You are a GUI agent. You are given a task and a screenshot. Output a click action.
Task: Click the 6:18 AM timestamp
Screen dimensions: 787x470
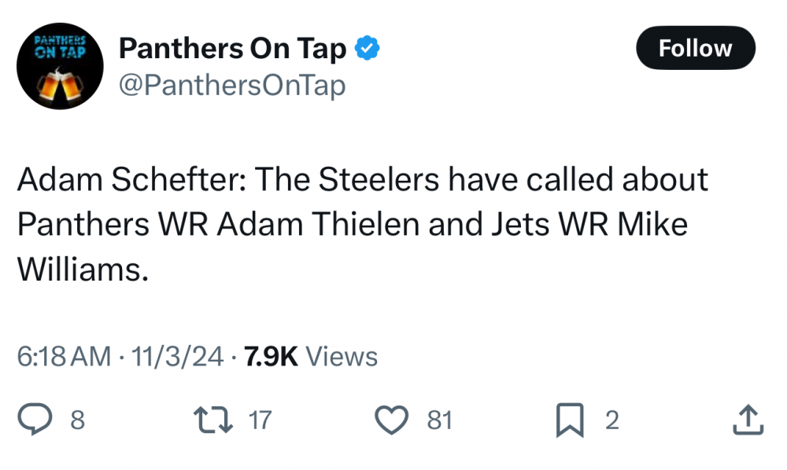click(64, 357)
